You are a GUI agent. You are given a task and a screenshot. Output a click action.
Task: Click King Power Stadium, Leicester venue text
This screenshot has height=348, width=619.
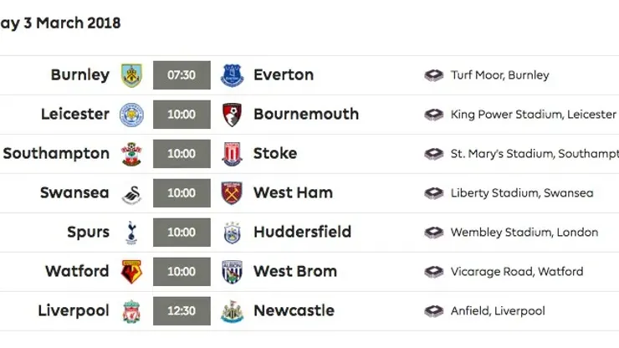(533, 115)
